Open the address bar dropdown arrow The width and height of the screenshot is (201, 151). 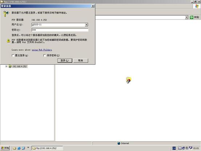[186, 17]
